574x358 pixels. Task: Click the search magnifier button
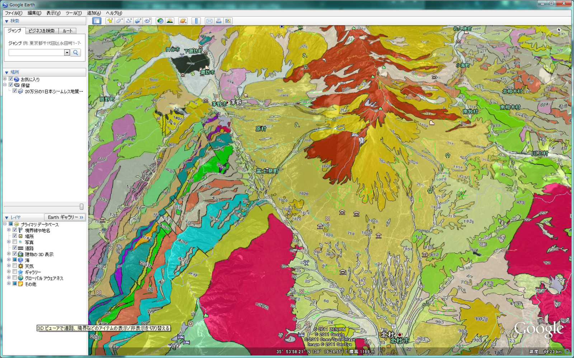click(76, 52)
